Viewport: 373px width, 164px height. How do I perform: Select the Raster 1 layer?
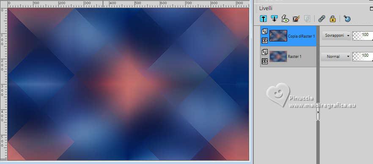click(x=288, y=57)
